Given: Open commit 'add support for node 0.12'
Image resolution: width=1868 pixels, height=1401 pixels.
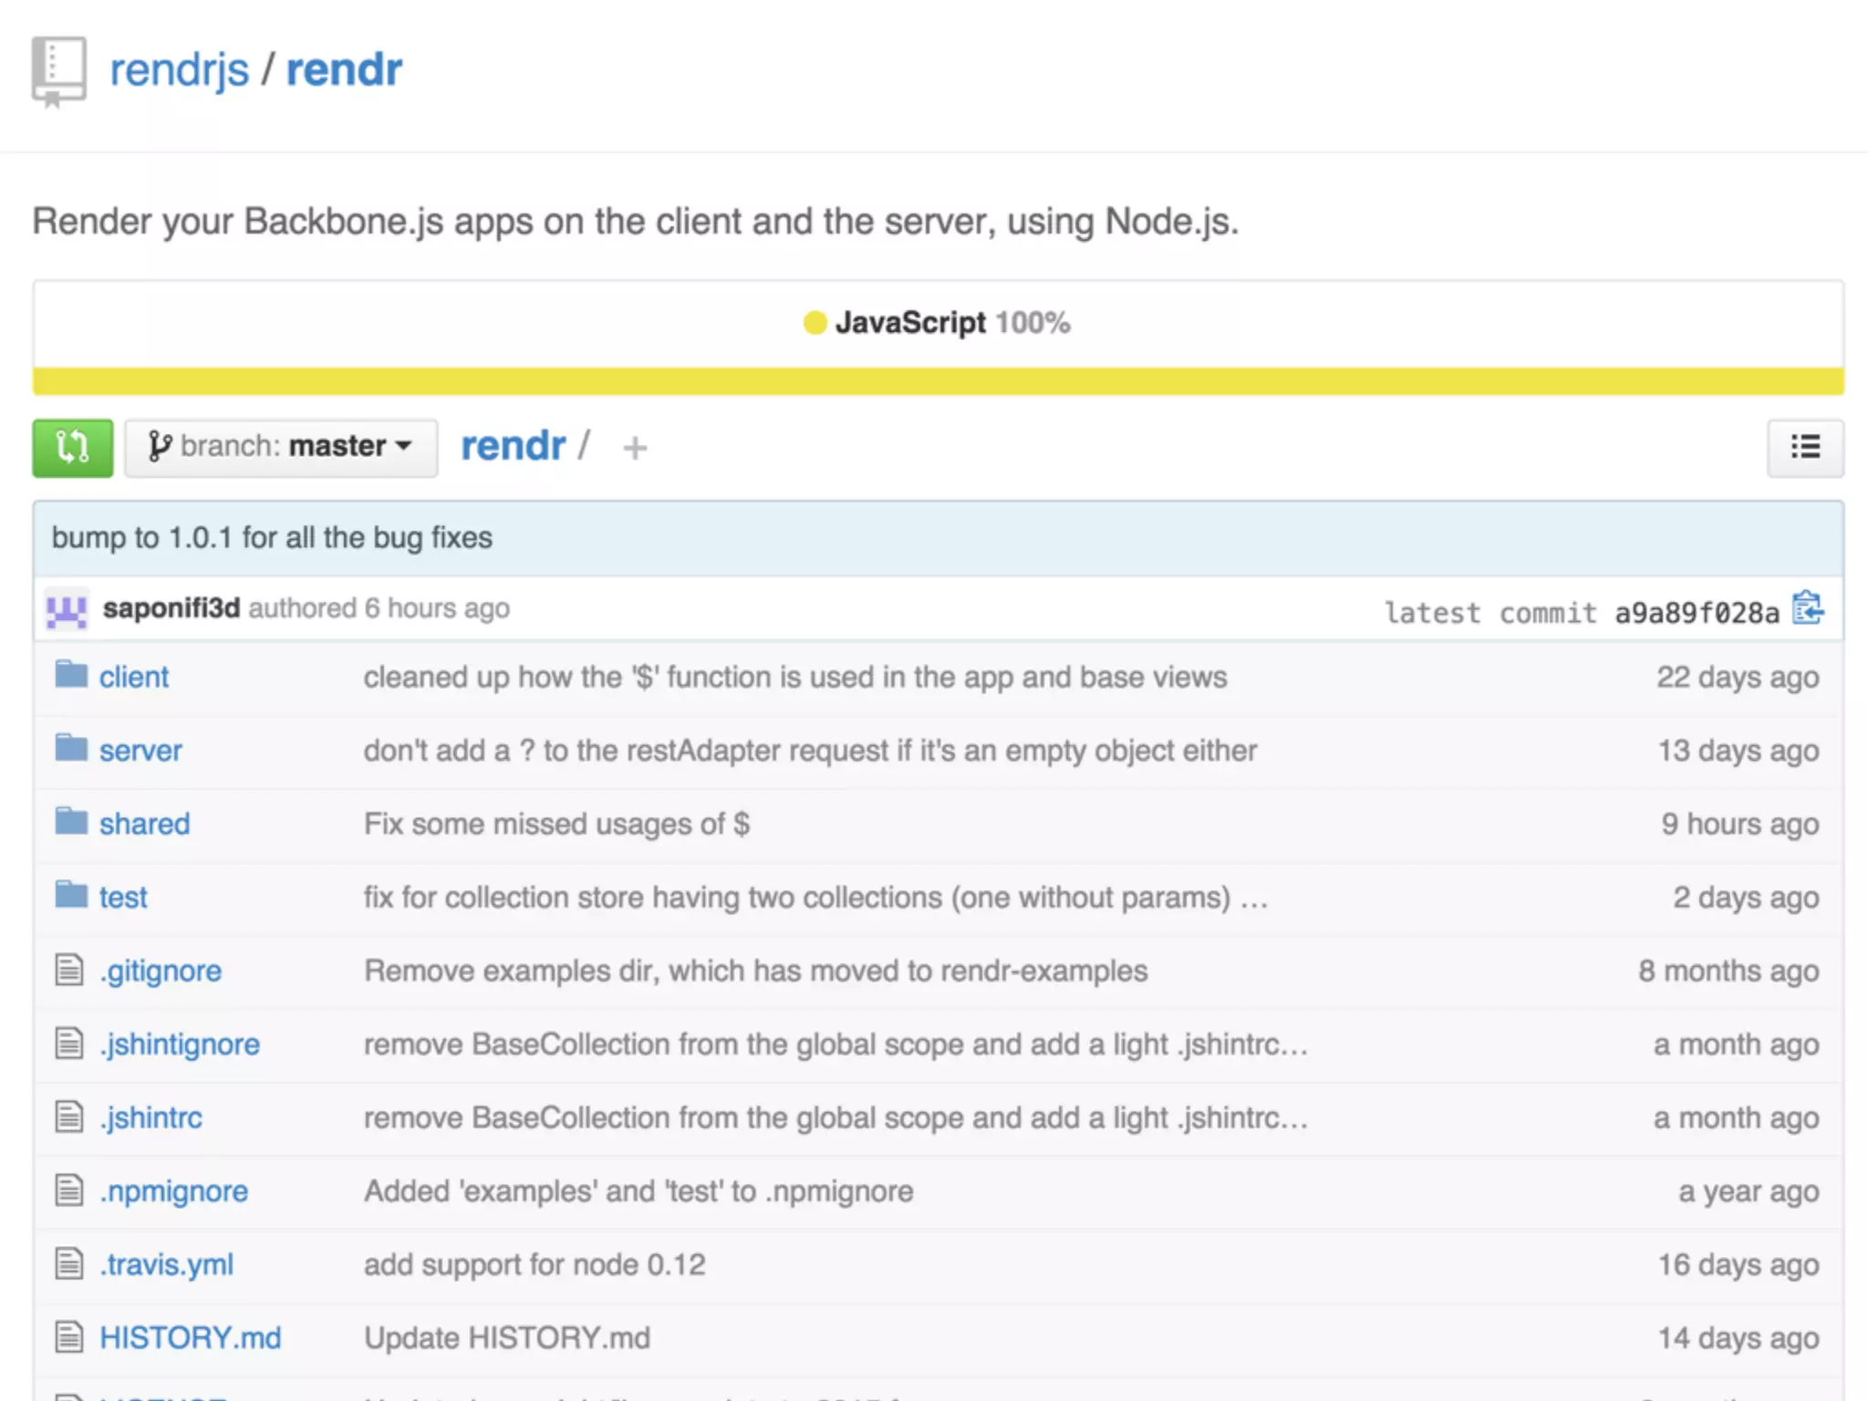Looking at the screenshot, I should 534,1265.
